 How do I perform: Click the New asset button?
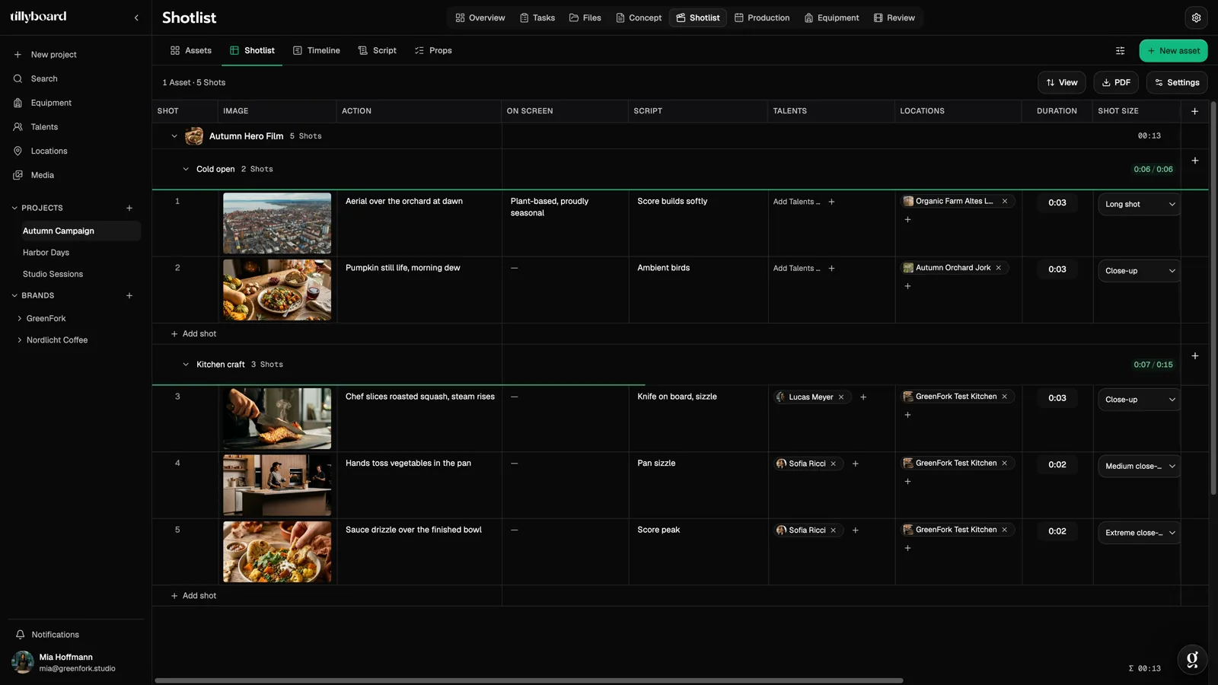[1173, 51]
